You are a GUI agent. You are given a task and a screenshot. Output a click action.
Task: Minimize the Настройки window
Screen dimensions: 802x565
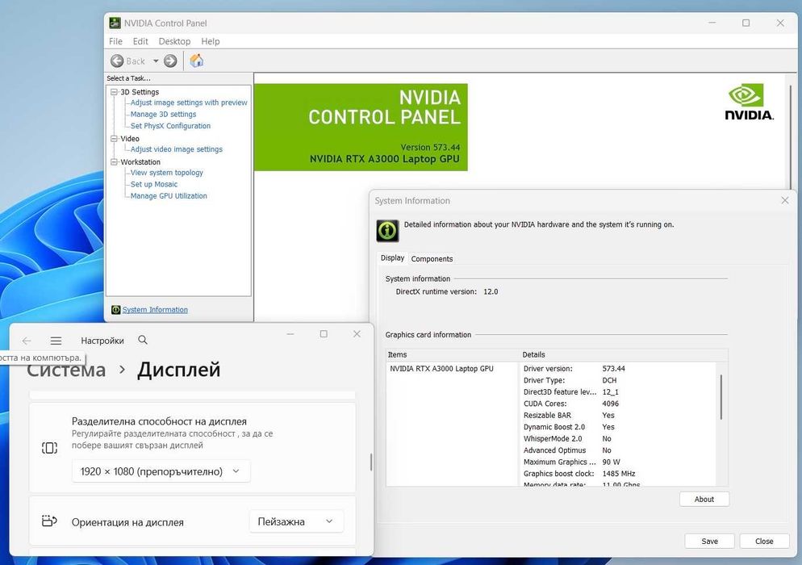coord(290,333)
